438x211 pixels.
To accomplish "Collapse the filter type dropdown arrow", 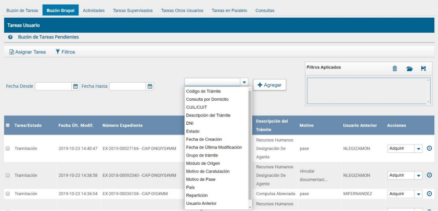I will 244,82.
